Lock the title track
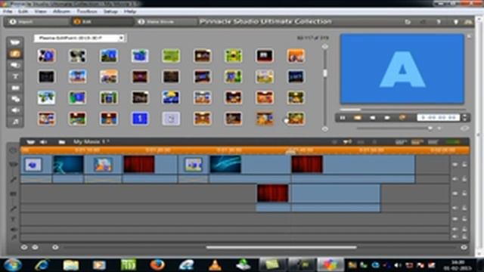Viewport: 484px width, 272px height. [464, 219]
